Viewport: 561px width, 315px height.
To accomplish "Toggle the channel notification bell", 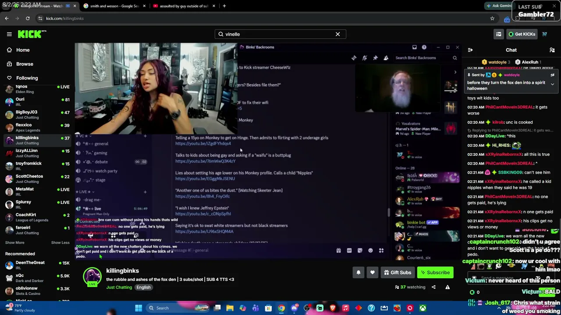I will pyautogui.click(x=358, y=273).
